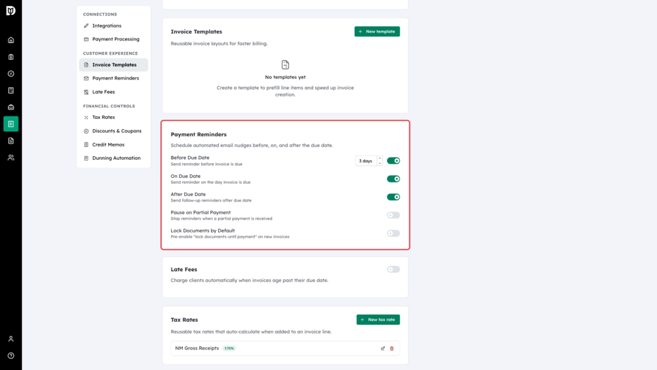Viewport: 657px width, 370px height.
Task: Open Credit Memos in the sidebar
Action: click(x=114, y=145)
